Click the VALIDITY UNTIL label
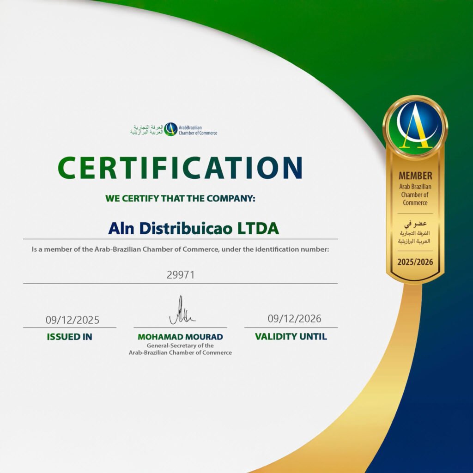Viewport: 473px width, 473px height. click(x=291, y=337)
